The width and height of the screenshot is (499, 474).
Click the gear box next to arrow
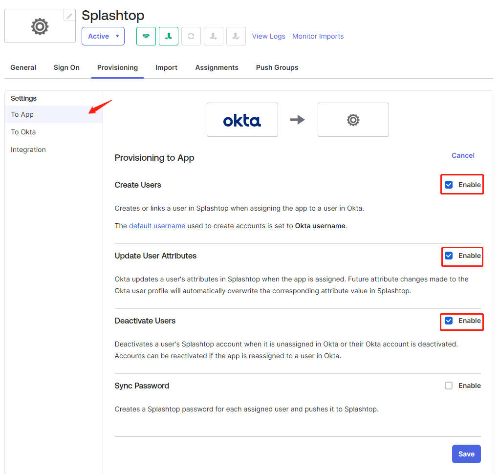[353, 120]
